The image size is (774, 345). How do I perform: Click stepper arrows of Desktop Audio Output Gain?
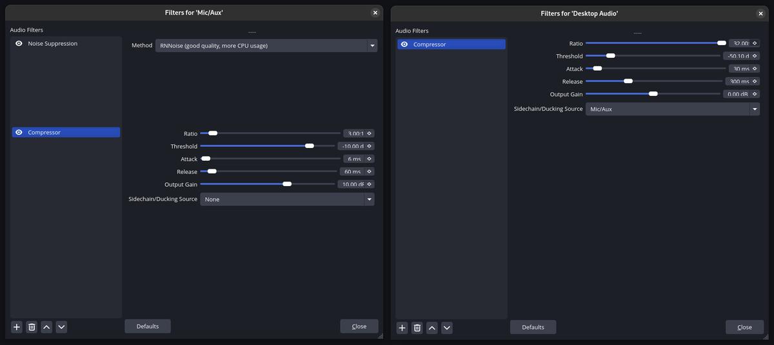pyautogui.click(x=755, y=94)
